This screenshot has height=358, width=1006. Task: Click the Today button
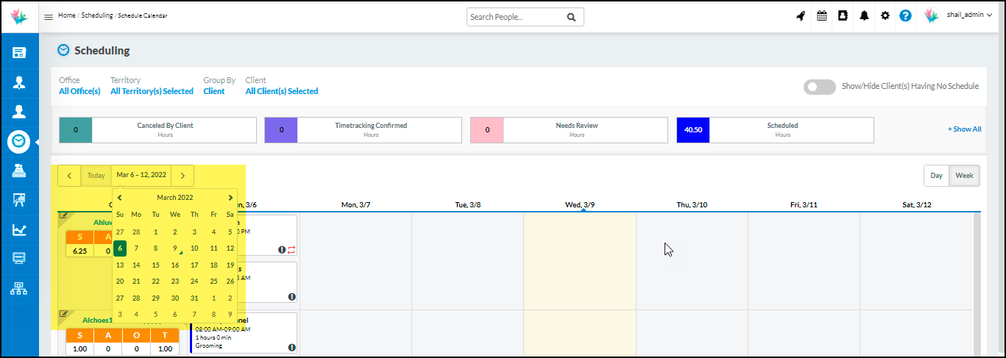point(96,176)
